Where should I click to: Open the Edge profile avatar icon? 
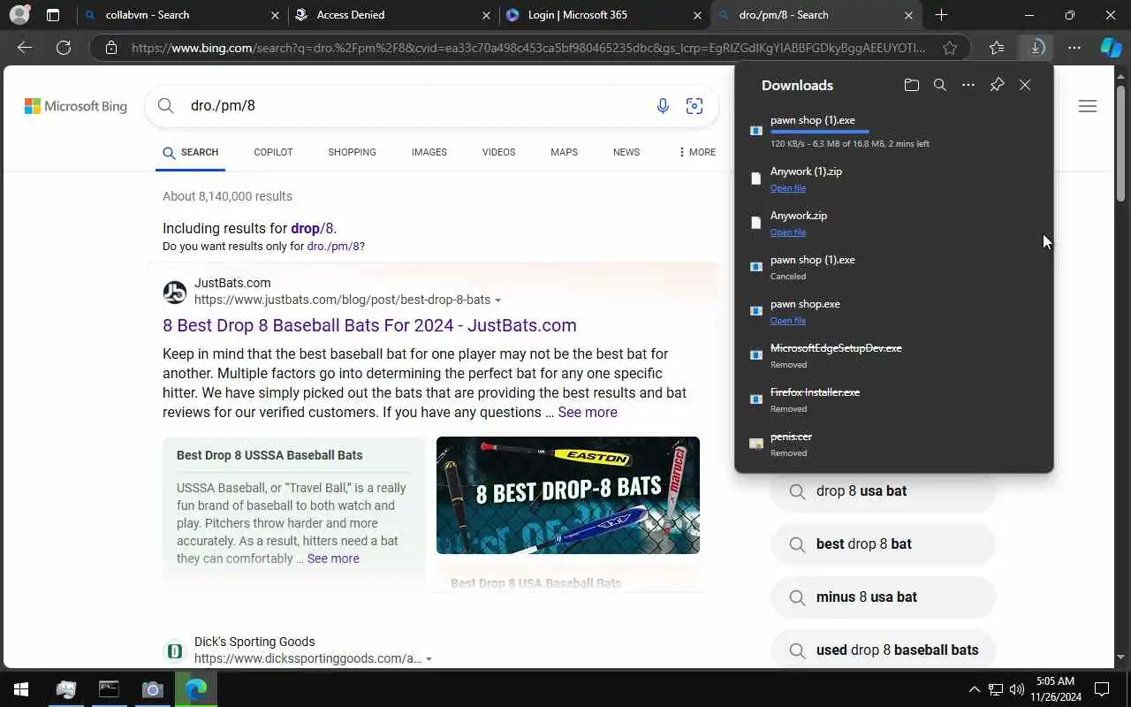19,15
